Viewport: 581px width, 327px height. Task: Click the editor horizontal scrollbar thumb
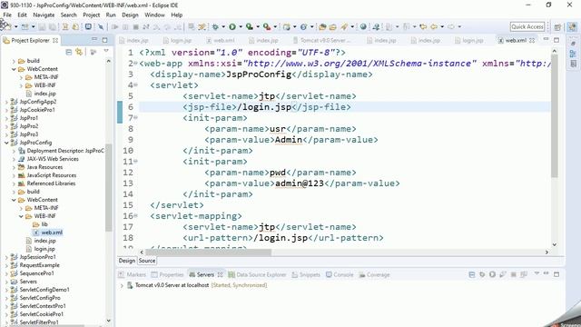point(208,253)
